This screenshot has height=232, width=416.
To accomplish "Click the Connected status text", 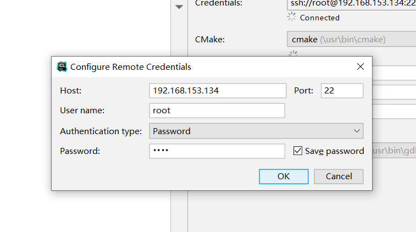I will pyautogui.click(x=320, y=18).
